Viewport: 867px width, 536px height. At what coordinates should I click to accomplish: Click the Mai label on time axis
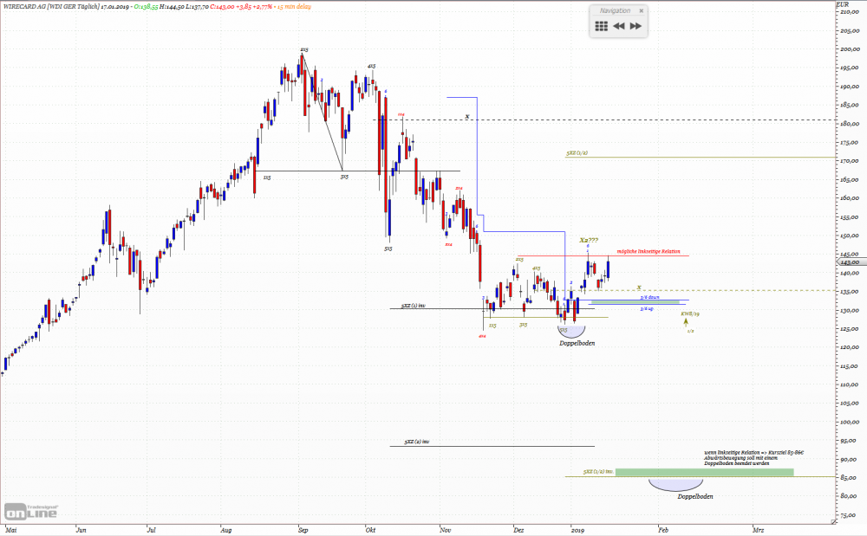coord(11,530)
